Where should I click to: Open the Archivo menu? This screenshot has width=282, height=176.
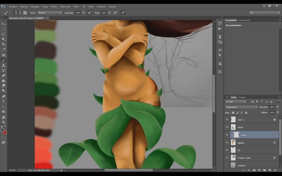[x=13, y=7]
